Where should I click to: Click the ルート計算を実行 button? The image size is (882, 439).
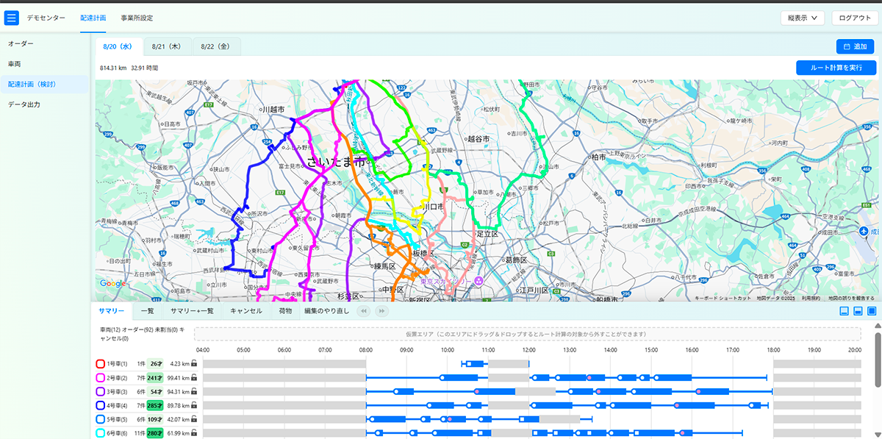point(836,68)
